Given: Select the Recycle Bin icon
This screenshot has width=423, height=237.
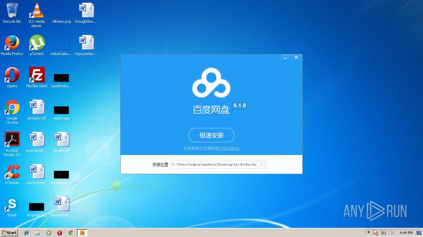Looking at the screenshot, I should click(12, 13).
